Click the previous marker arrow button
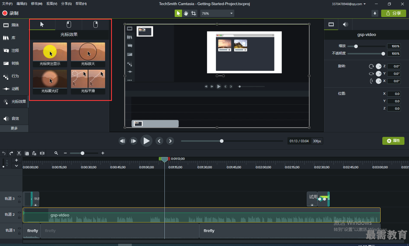409x246 pixels. (159, 141)
